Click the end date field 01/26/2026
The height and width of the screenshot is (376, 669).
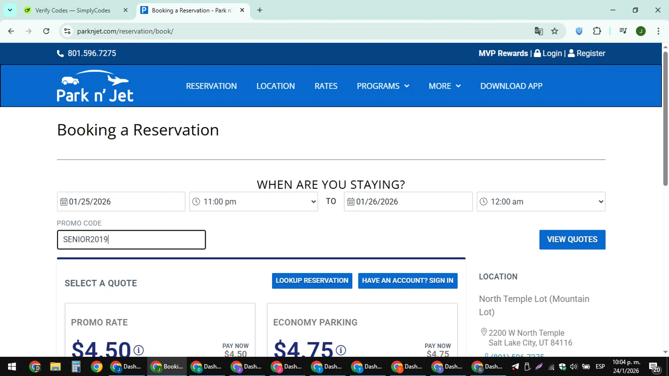[x=408, y=202]
